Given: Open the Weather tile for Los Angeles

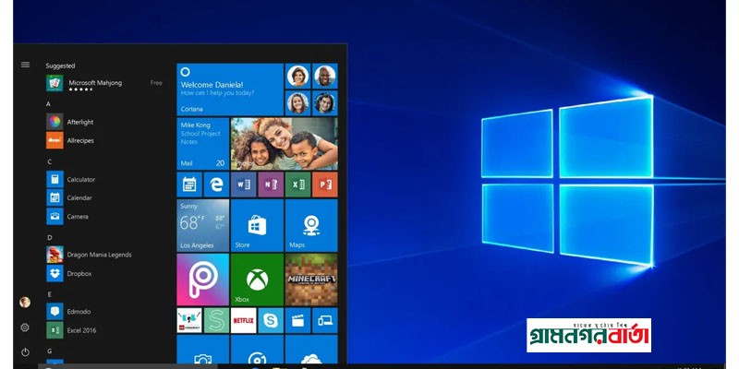Looking at the screenshot, I should (x=202, y=225).
